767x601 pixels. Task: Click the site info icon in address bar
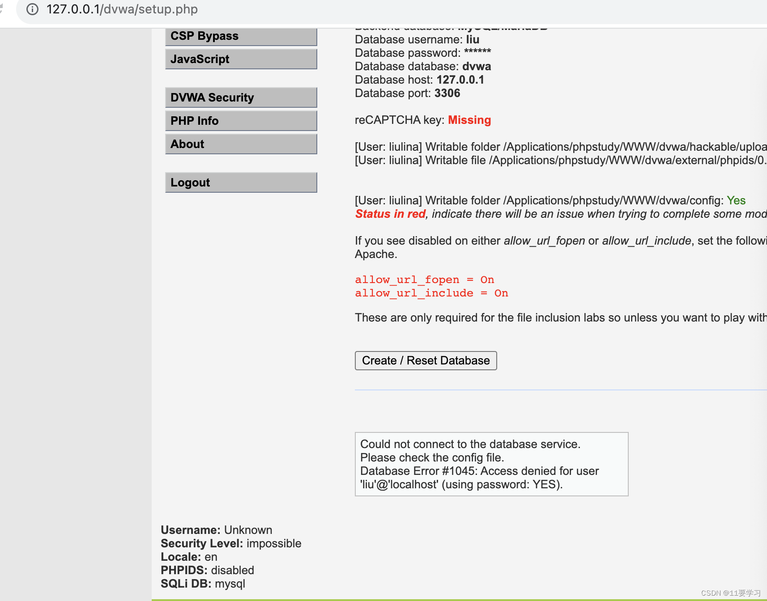pyautogui.click(x=32, y=9)
